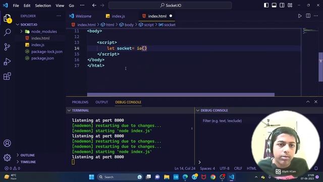Open the Manage gear icon
This screenshot has height=182, width=323.
[7, 158]
